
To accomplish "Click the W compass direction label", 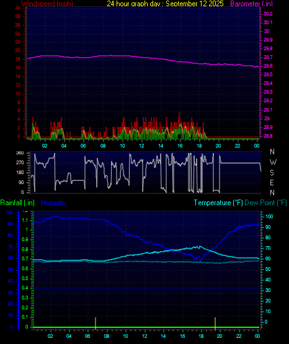I will (273, 162).
